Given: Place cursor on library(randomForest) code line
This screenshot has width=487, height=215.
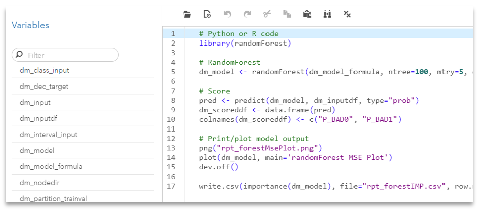Looking at the screenshot, I should (x=245, y=44).
